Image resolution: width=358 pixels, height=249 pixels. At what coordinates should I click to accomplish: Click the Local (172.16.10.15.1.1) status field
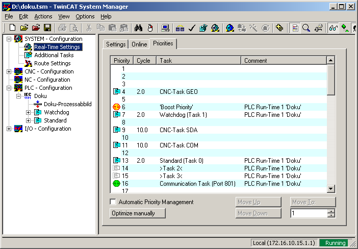coord(285,243)
